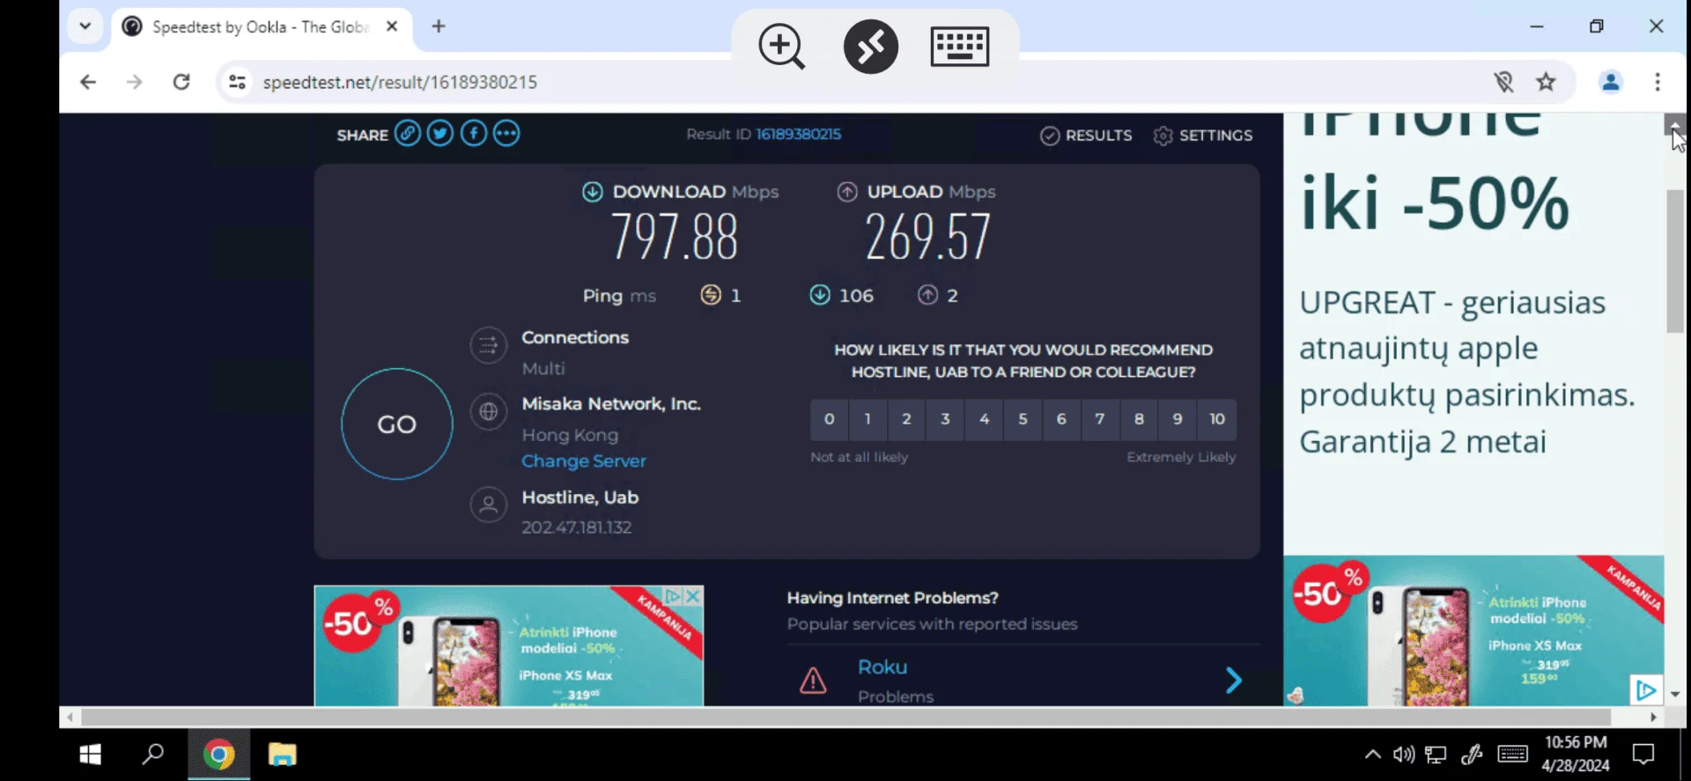Click the scroll-down arrow of page scrollbar
This screenshot has height=781, width=1691.
tap(1674, 695)
